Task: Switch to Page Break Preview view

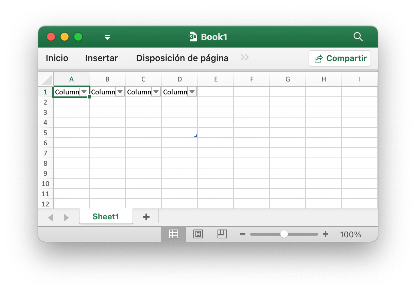Action: (x=222, y=234)
